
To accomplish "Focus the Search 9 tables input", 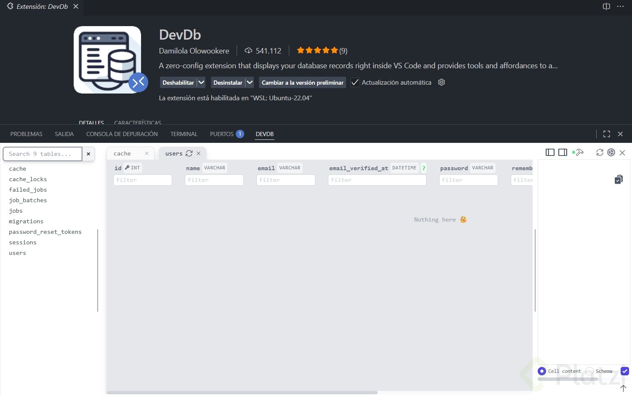I will (x=43, y=154).
